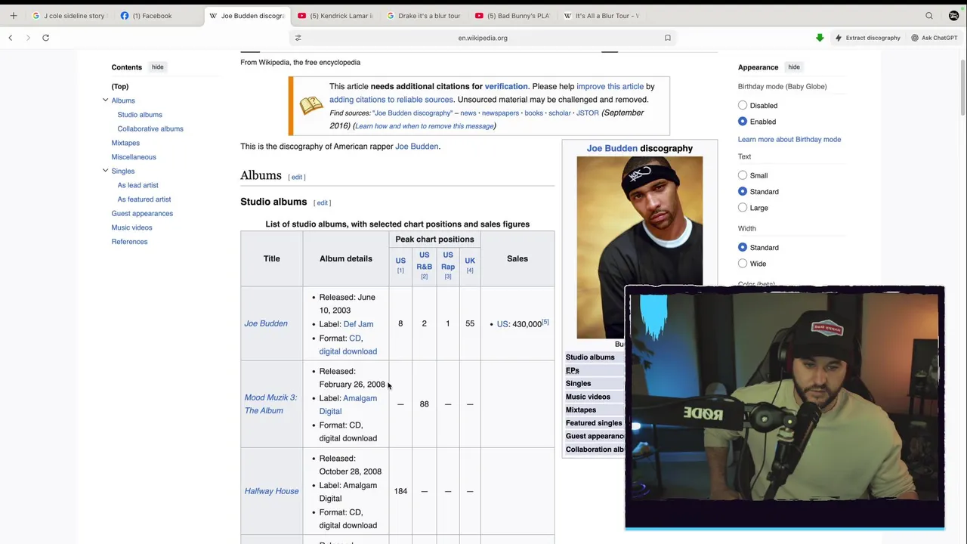Click the page vertical scrollbar
Viewport: 967px width, 544px height.
(x=962, y=87)
